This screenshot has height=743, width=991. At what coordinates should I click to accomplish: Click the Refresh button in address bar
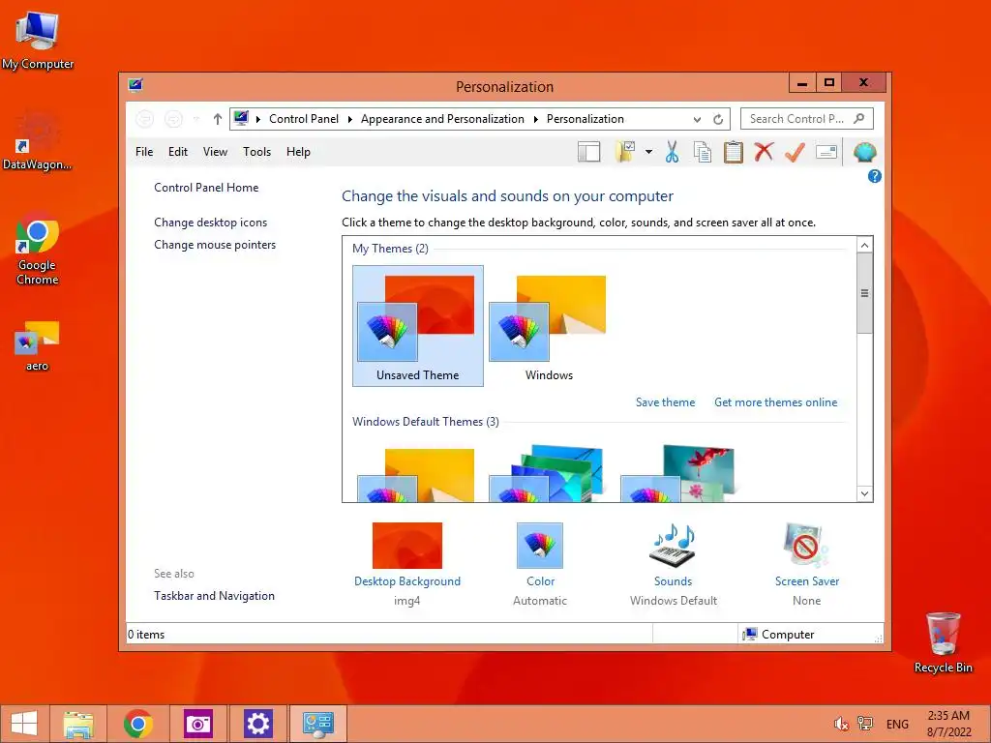point(718,119)
